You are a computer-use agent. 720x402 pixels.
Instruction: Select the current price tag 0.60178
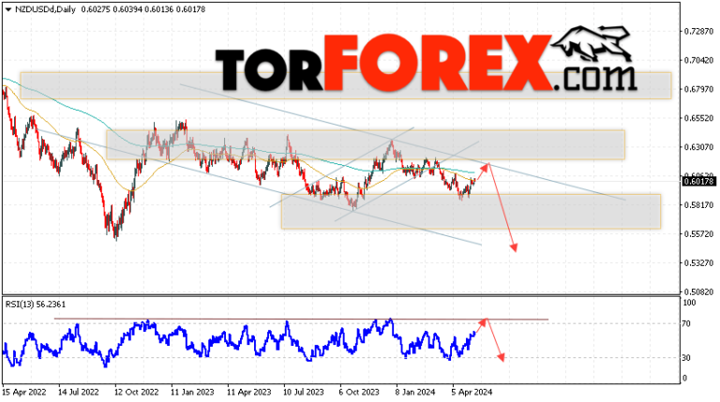tap(698, 182)
